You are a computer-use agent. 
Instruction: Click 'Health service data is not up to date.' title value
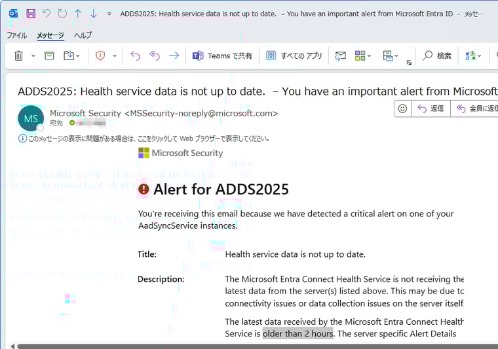point(295,254)
